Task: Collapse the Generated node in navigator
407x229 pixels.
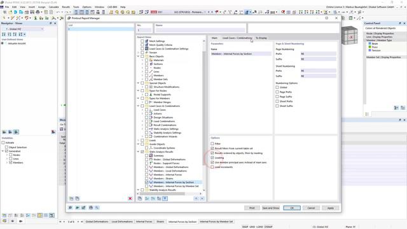Action: click(3, 151)
